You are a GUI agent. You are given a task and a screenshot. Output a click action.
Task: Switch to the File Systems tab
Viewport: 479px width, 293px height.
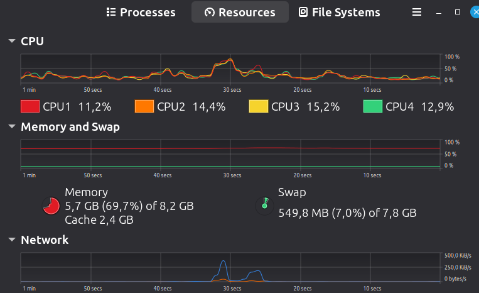[x=340, y=12]
